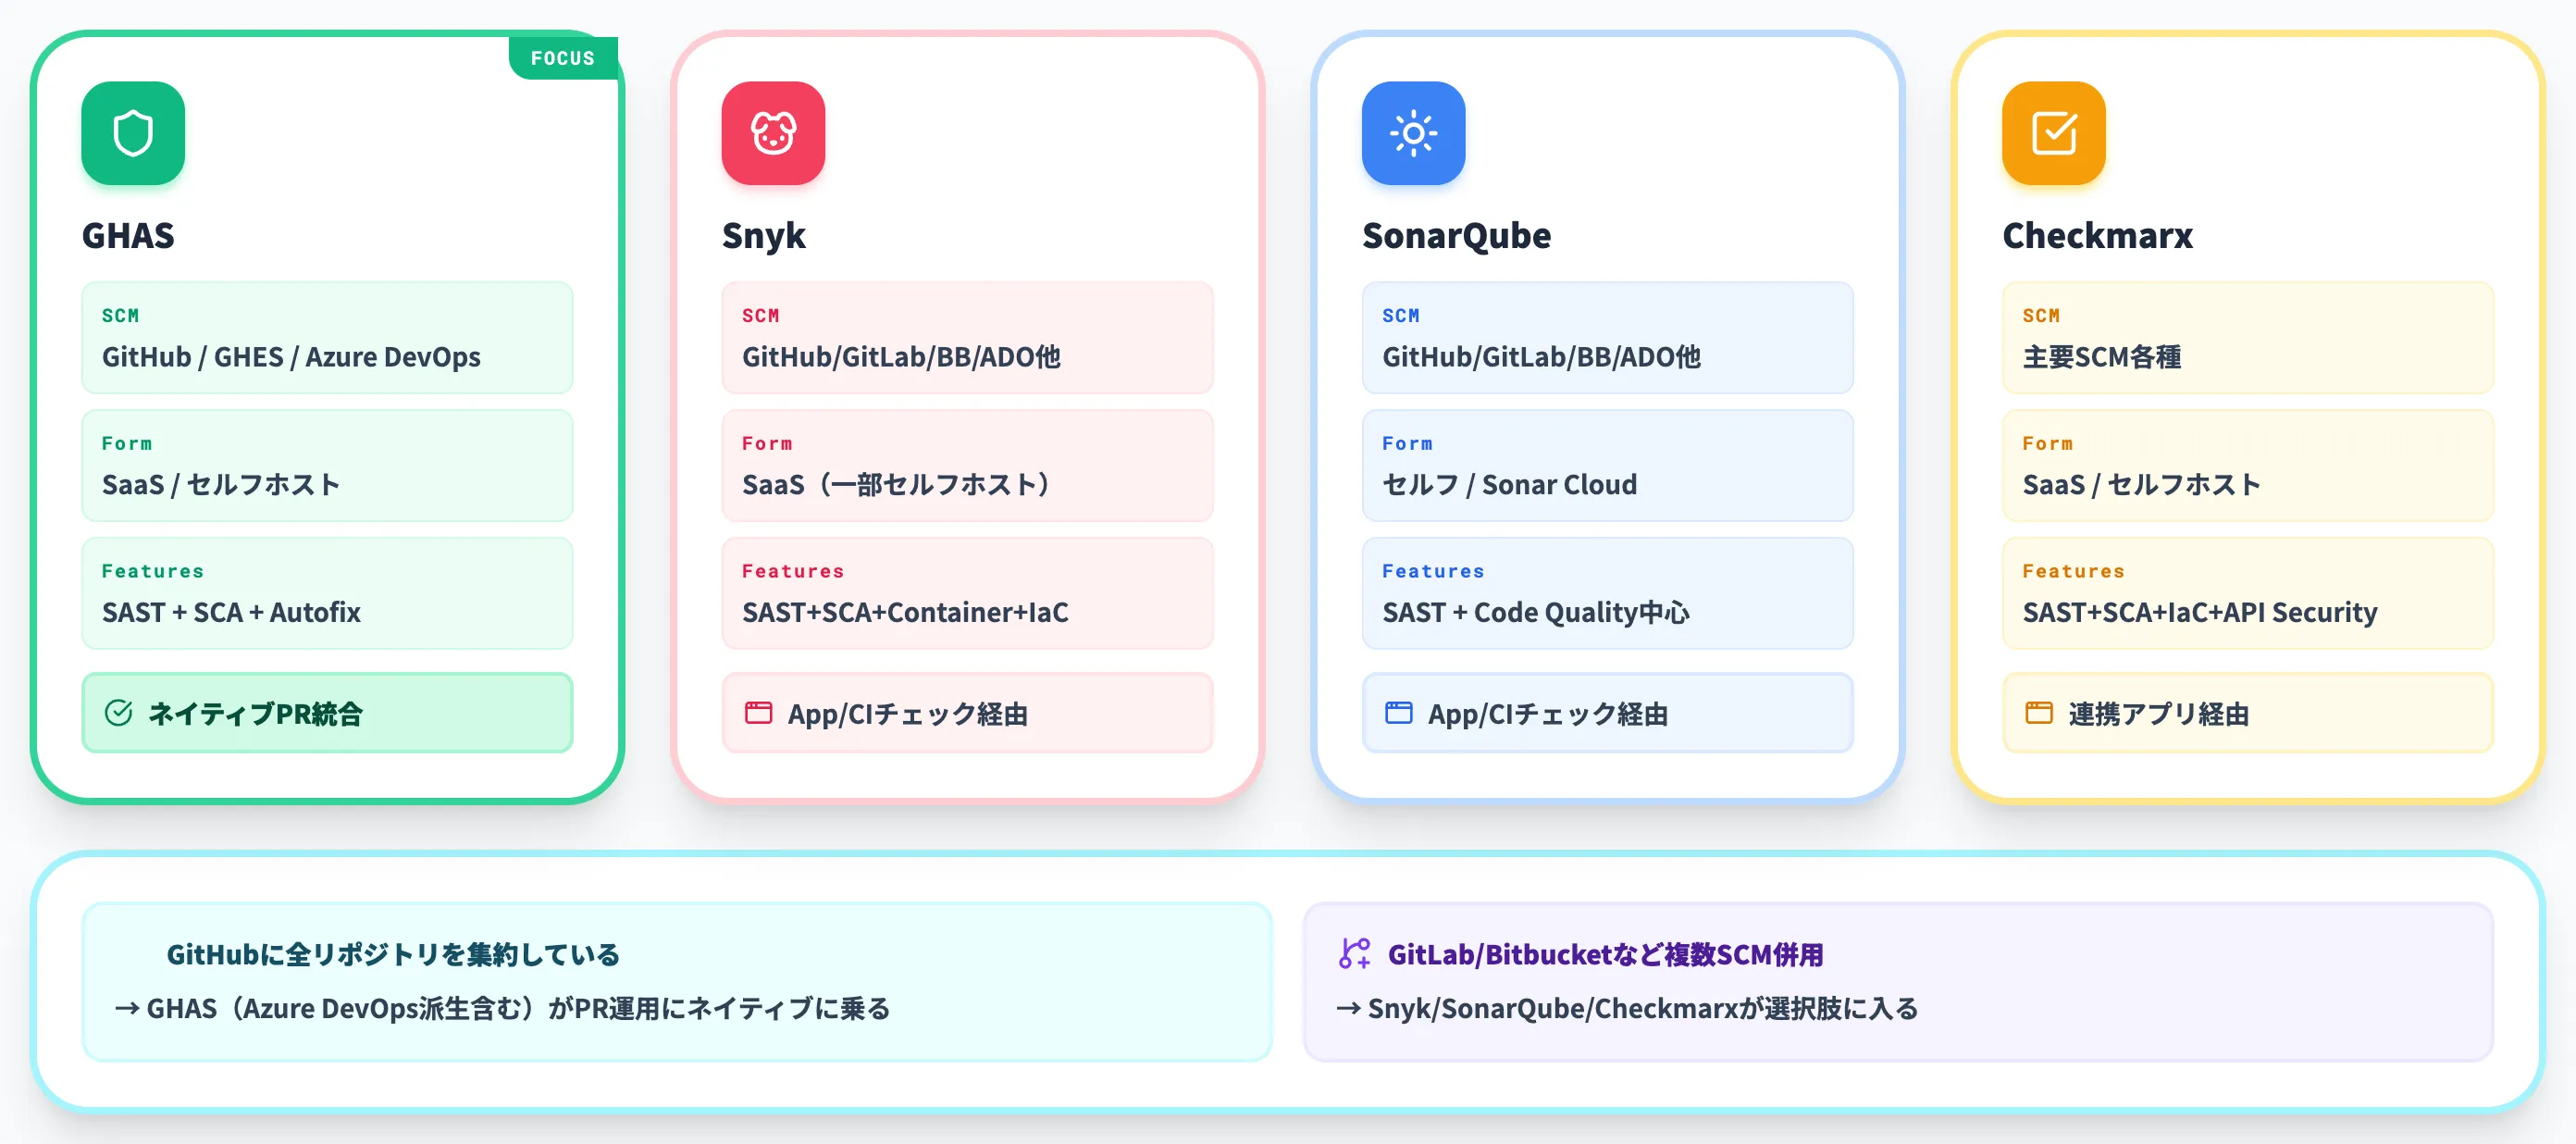Select the GHAS card title

(x=128, y=236)
